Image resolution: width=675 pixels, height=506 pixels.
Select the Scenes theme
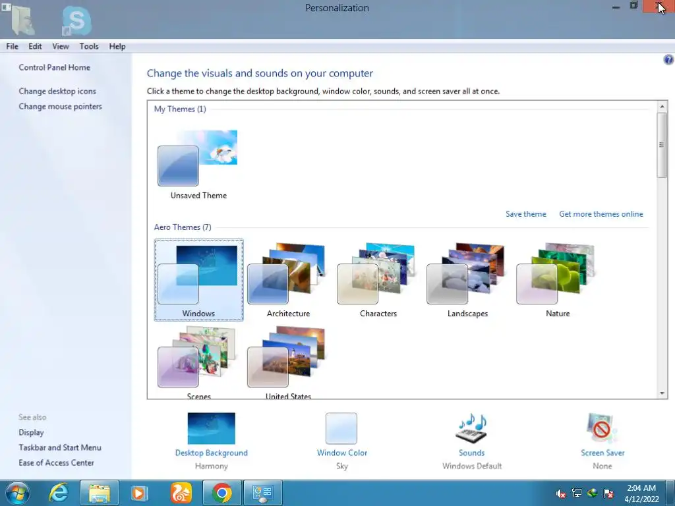(198, 362)
